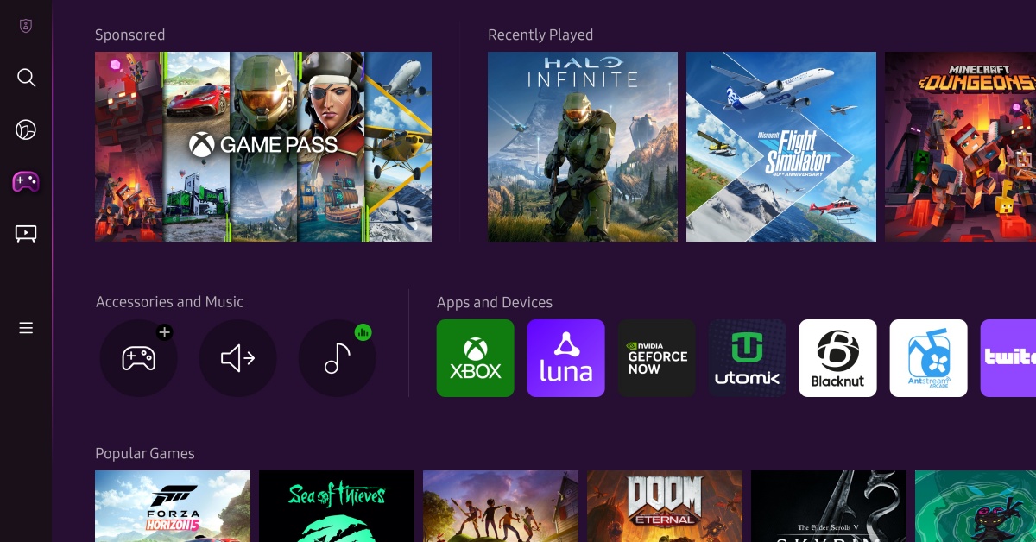Screen dimensions: 1036x542
Task: Add a controller in Accessories and Music
Action: point(138,358)
